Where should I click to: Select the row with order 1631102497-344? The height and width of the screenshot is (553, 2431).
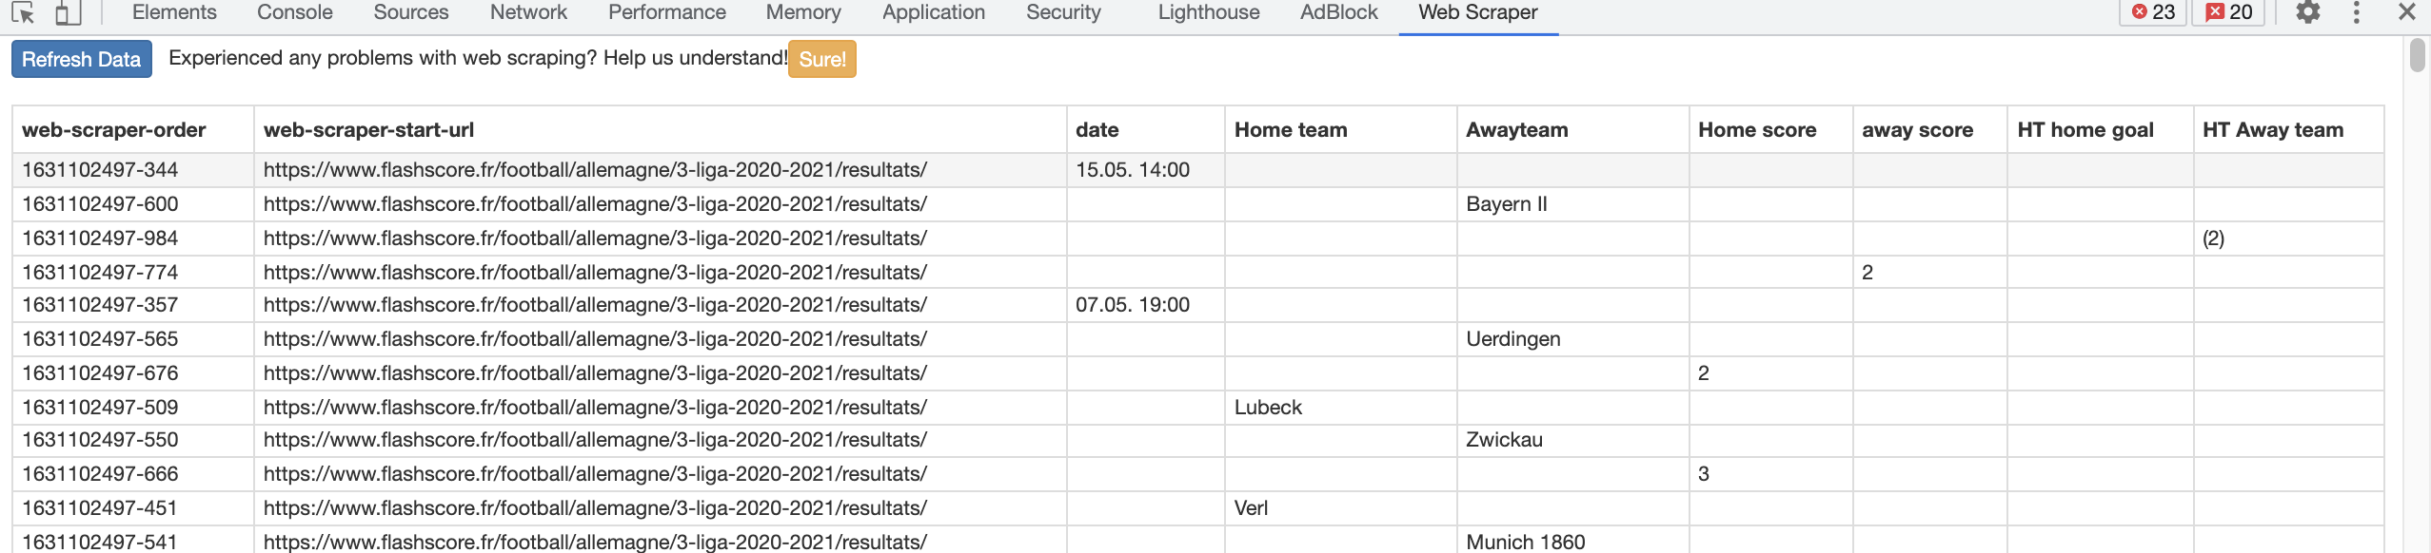(100, 170)
